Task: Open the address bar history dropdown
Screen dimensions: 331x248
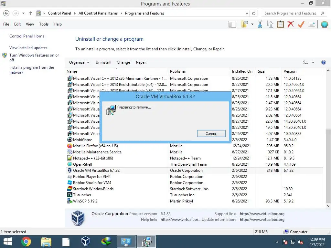Action: tap(247, 13)
